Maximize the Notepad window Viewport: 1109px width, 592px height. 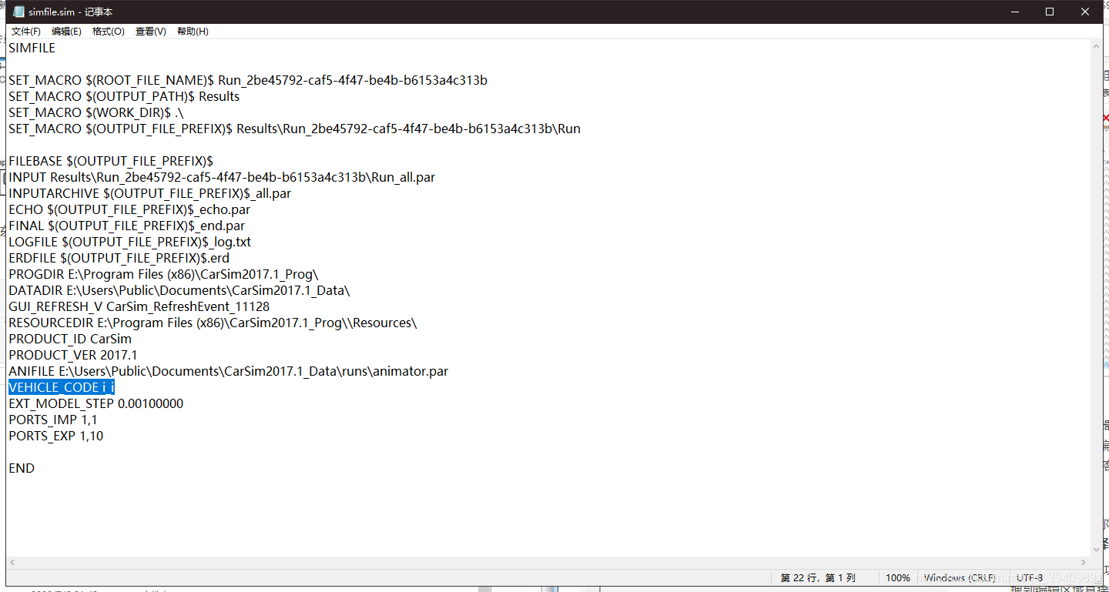(1050, 12)
